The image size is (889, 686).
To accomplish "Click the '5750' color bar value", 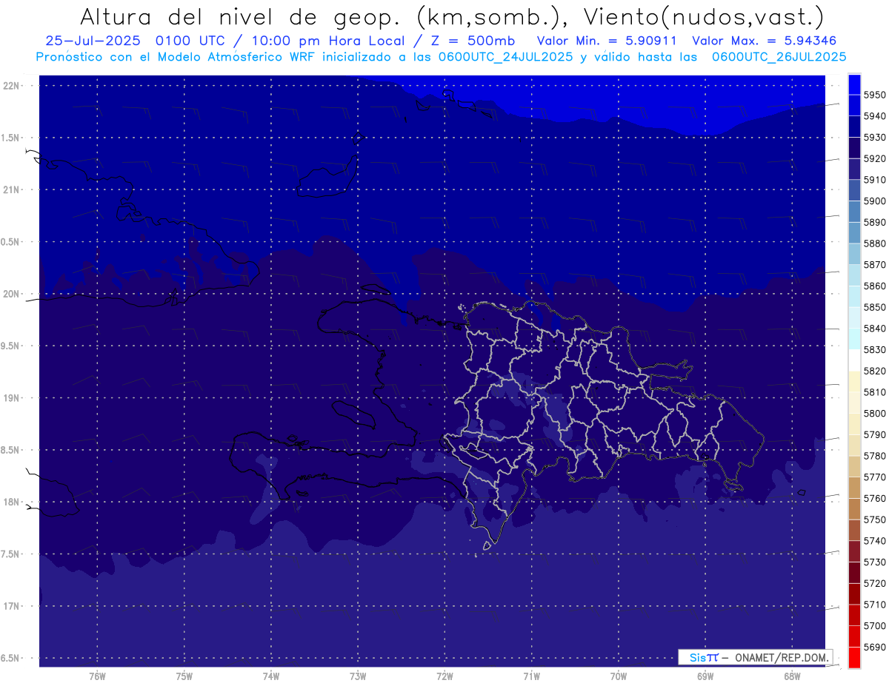I will [x=874, y=519].
